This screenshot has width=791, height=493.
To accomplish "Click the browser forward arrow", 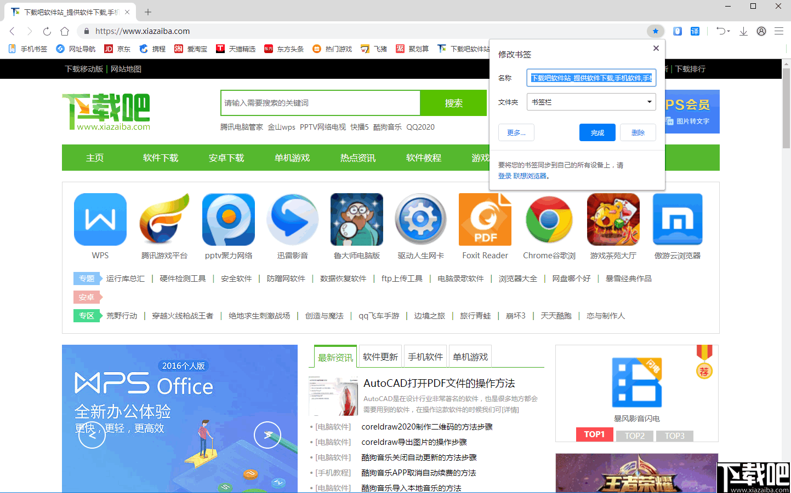I will point(30,31).
